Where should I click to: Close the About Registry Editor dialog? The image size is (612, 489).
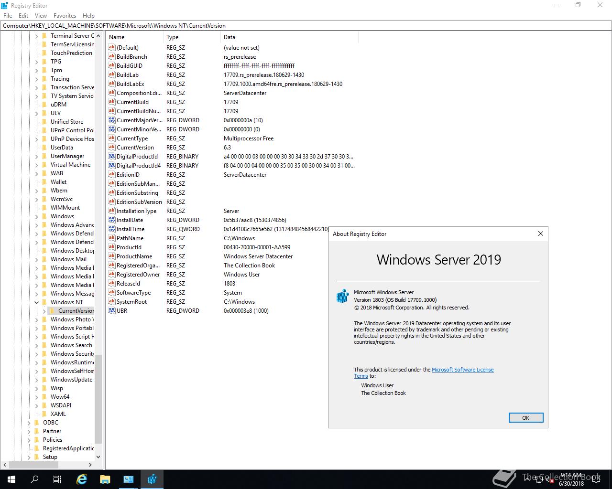point(540,234)
